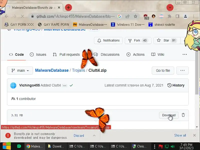200x150 pixels.
Task: Open the Added Clutt4 commit message
Action: [x=51, y=85]
